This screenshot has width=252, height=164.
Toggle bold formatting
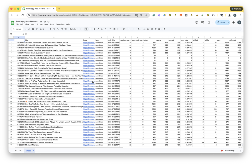(94, 29)
